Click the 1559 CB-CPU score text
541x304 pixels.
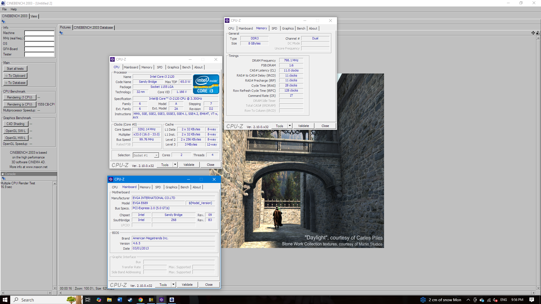pyautogui.click(x=46, y=104)
